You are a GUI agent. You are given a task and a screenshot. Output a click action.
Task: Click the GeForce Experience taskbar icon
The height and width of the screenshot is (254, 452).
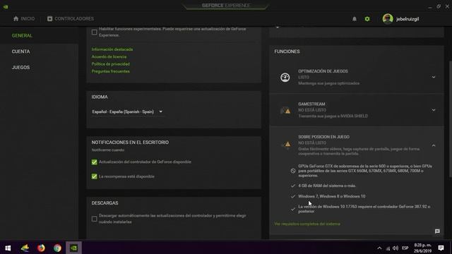tap(73, 248)
